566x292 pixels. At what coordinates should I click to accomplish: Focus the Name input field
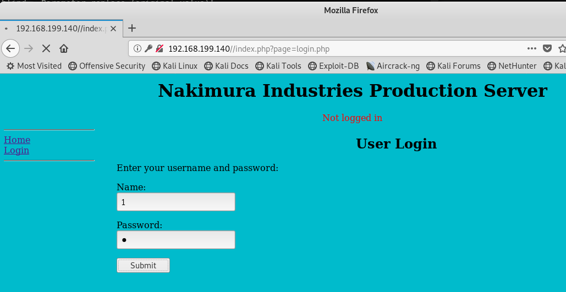coord(176,202)
